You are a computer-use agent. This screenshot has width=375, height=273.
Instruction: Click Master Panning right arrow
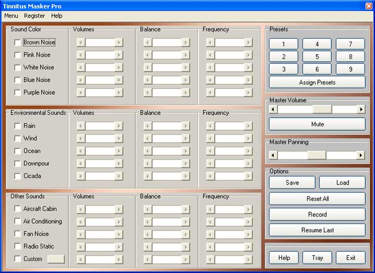click(361, 155)
